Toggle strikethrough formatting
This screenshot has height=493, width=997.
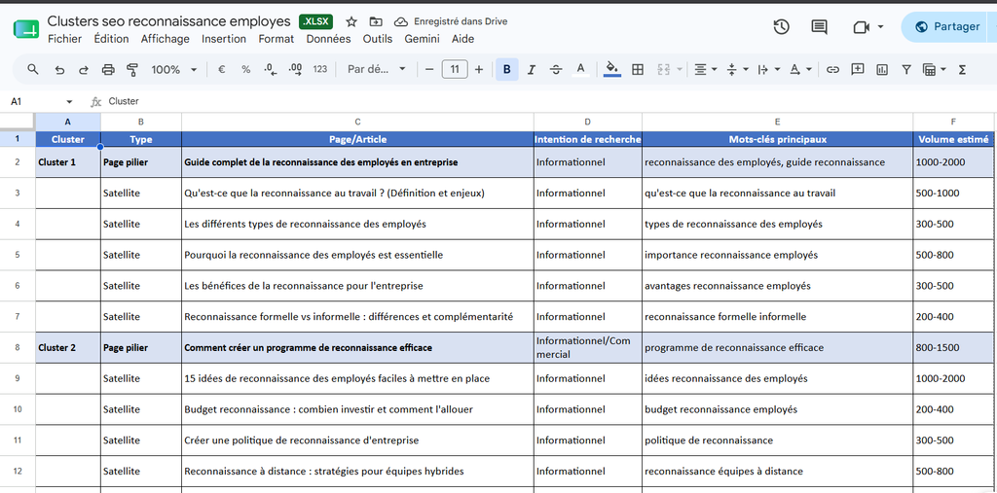[x=556, y=69]
